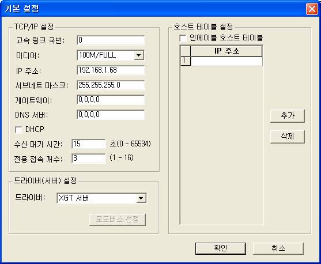Select host table row 1 header

tap(186, 61)
